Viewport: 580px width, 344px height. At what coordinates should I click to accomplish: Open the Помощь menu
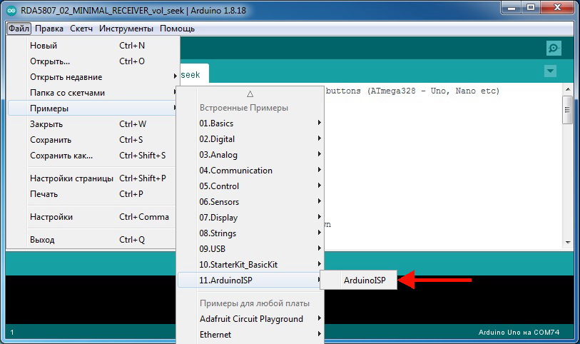[177, 29]
